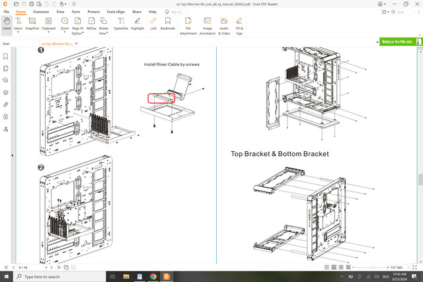Expand the Zoom dropdown arrow

(65, 32)
